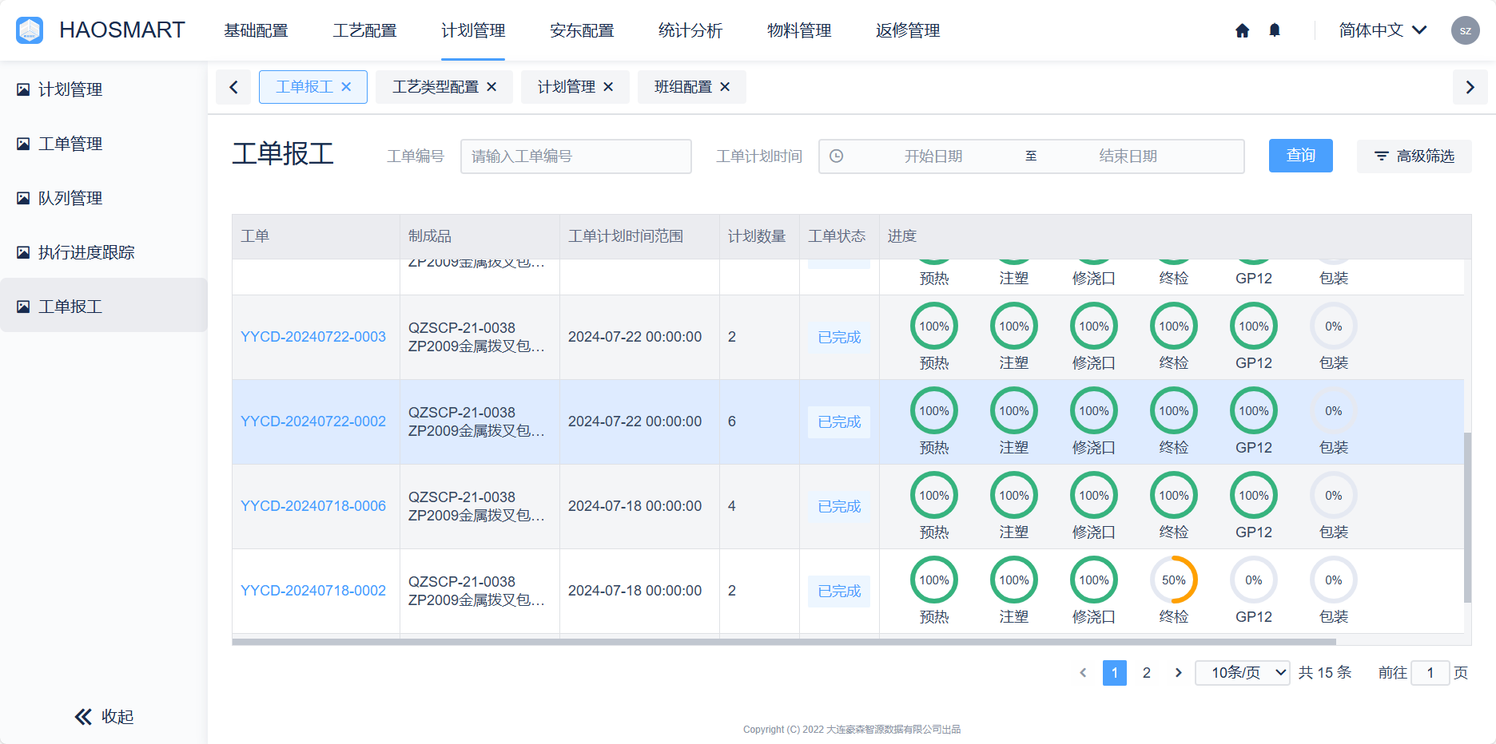Click the 结束日期 end date field
This screenshot has width=1496, height=744.
pyautogui.click(x=1128, y=156)
